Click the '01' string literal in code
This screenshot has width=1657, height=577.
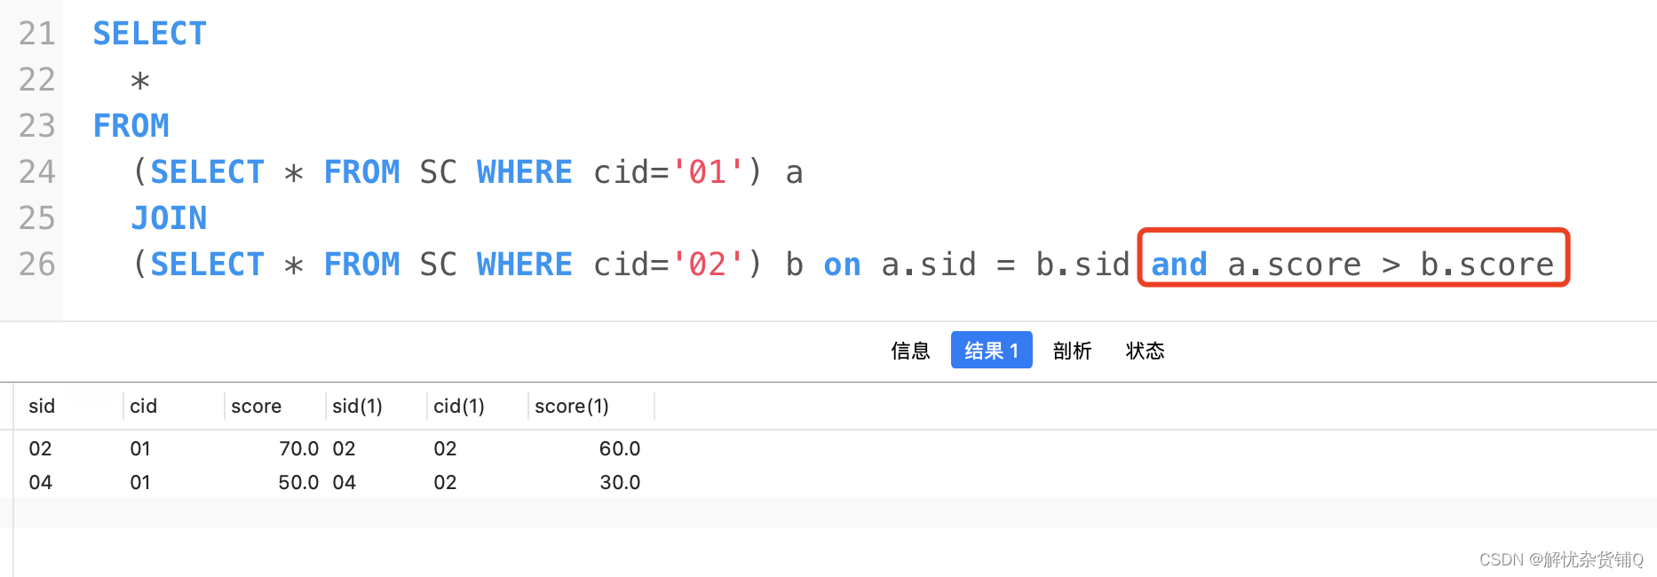[707, 172]
